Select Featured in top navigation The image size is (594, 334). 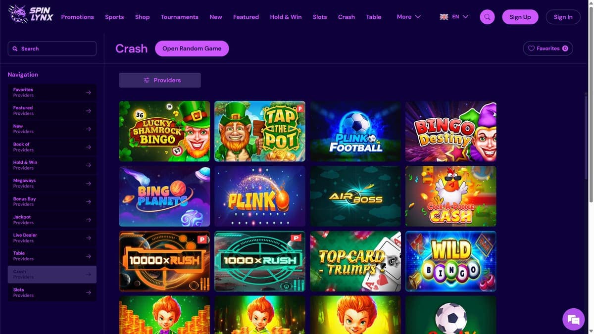coord(246,17)
